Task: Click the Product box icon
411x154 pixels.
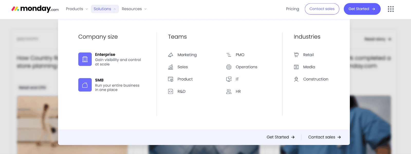Action: coord(171,79)
